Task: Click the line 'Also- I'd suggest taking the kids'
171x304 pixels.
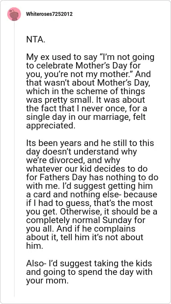Action: [x=89, y=263]
